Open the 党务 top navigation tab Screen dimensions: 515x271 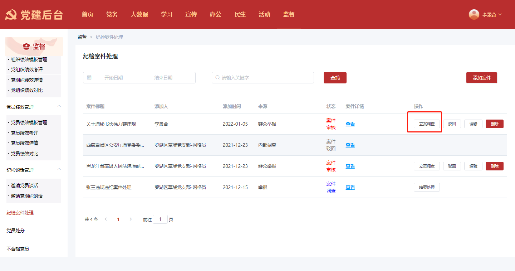(112, 15)
